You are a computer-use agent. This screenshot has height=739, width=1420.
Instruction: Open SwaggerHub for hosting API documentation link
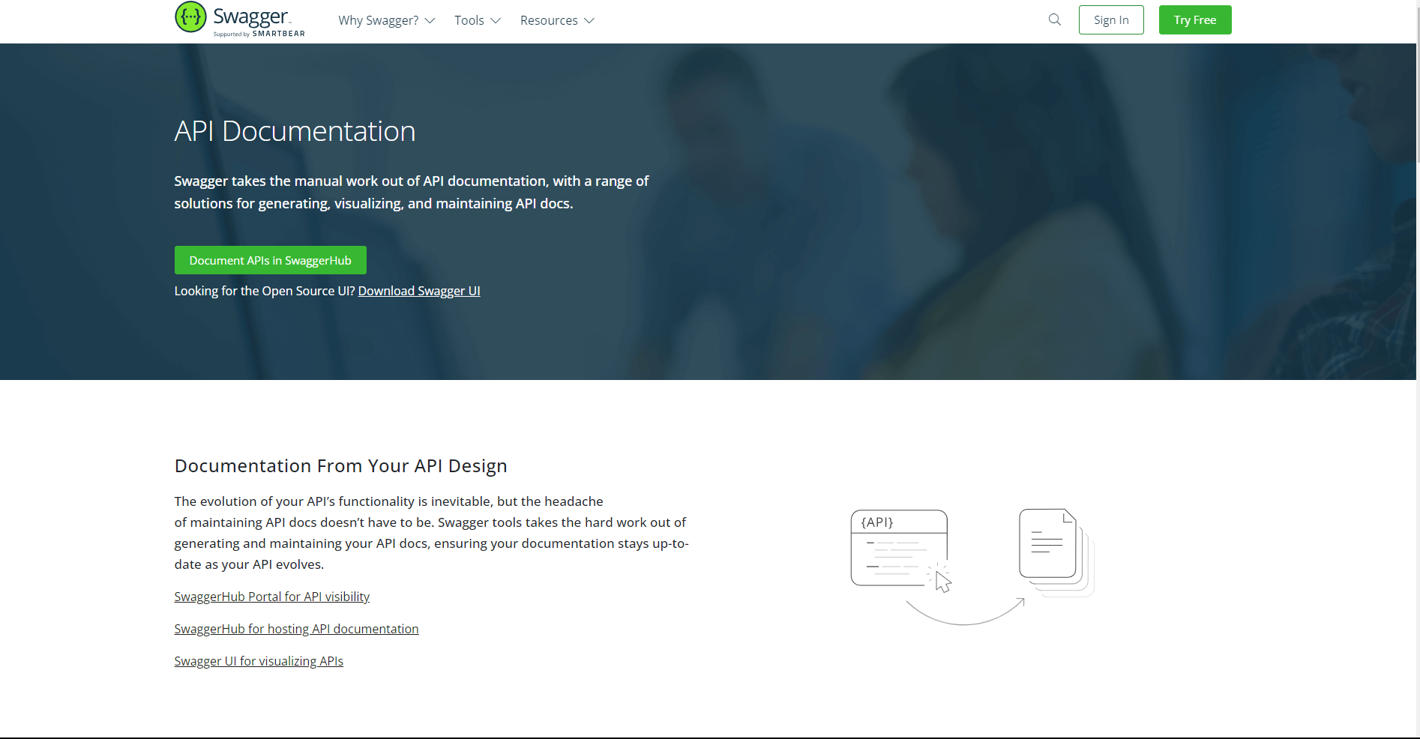click(296, 629)
